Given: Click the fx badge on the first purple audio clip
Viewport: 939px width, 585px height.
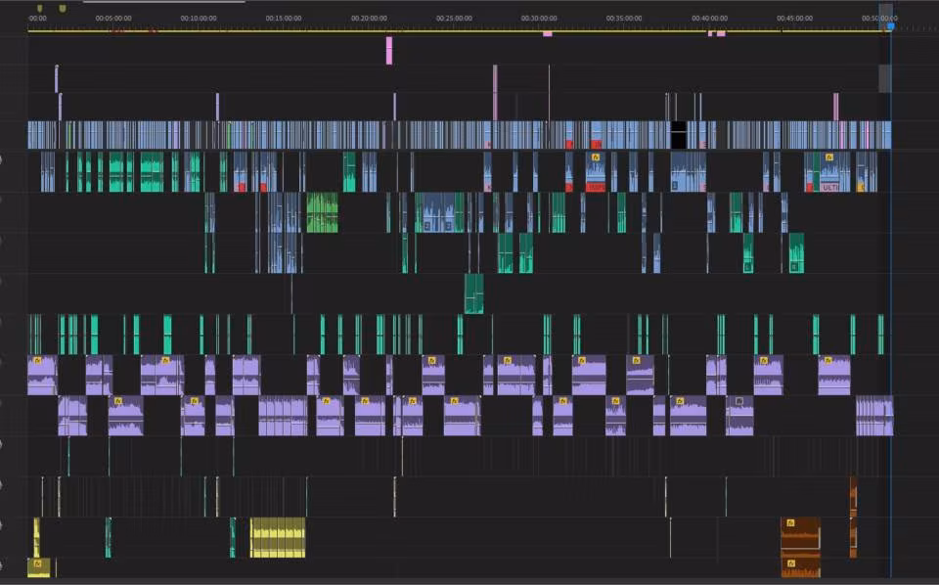Looking at the screenshot, I should pos(37,360).
